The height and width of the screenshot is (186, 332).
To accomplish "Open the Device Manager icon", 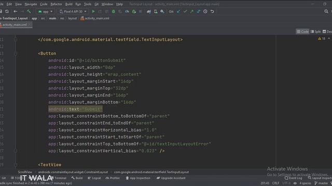I will click(x=156, y=11).
